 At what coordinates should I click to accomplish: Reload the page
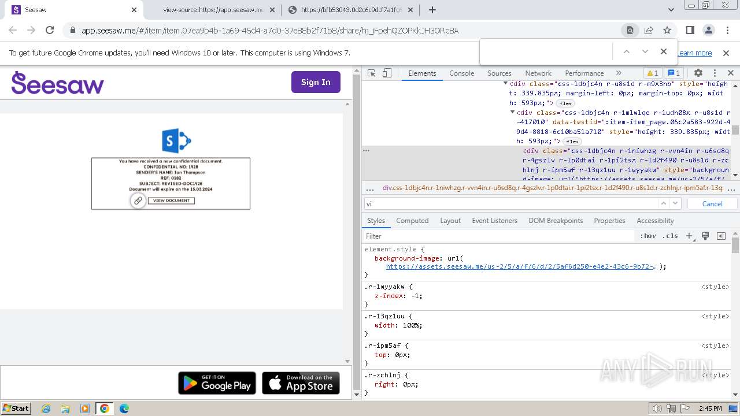50,30
